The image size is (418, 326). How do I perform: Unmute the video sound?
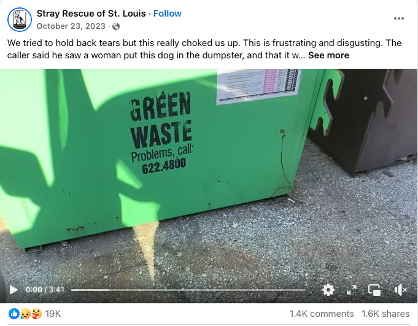click(x=400, y=290)
